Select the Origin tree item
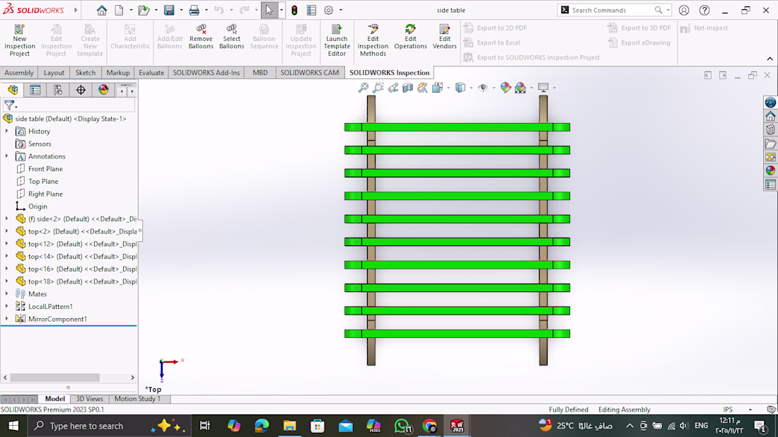Image resolution: width=778 pixels, height=437 pixels. pos(37,206)
